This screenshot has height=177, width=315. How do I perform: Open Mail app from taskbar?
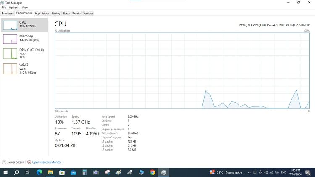[73, 172]
